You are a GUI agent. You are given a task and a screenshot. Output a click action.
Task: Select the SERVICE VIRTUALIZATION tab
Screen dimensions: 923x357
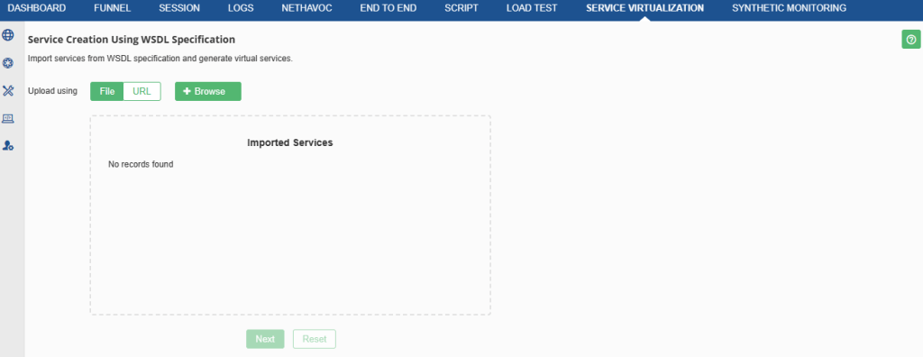[644, 8]
